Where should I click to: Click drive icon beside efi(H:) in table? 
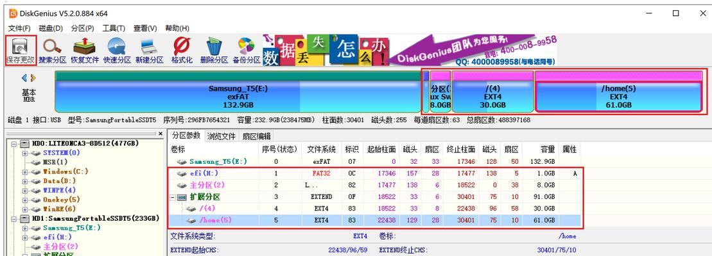182,173
